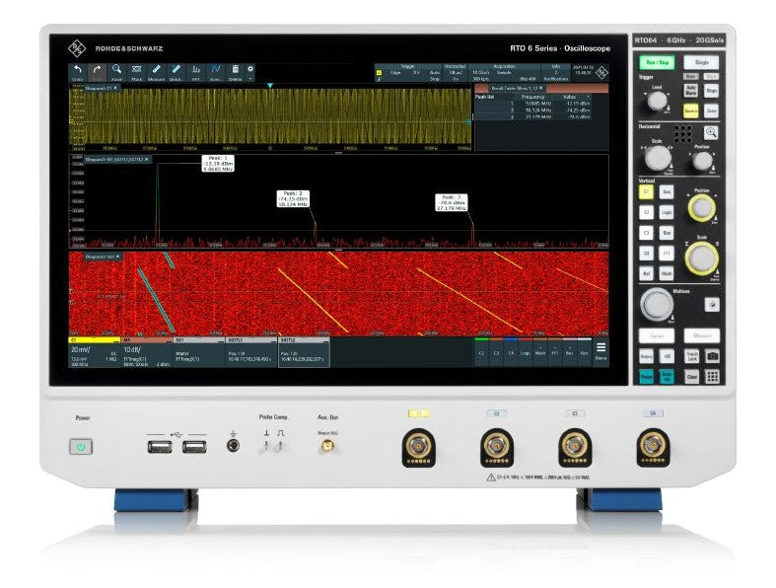Open the Acquisition settings box
776x588 pixels.
[504, 72]
